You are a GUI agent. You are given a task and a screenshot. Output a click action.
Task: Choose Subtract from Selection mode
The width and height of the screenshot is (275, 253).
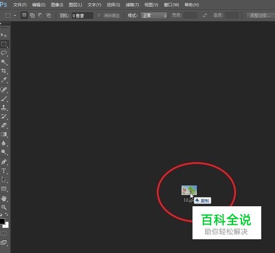40,15
